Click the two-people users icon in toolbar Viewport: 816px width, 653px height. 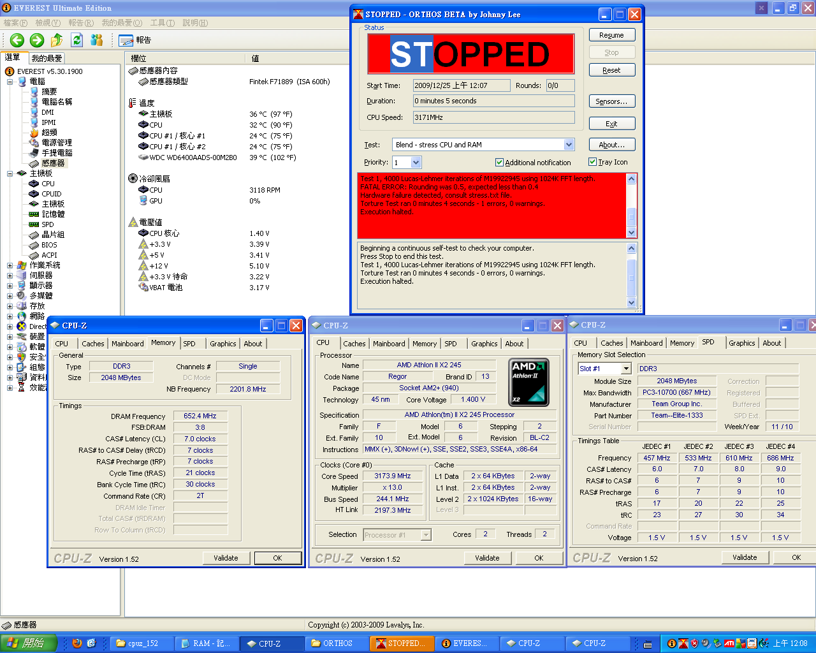97,40
